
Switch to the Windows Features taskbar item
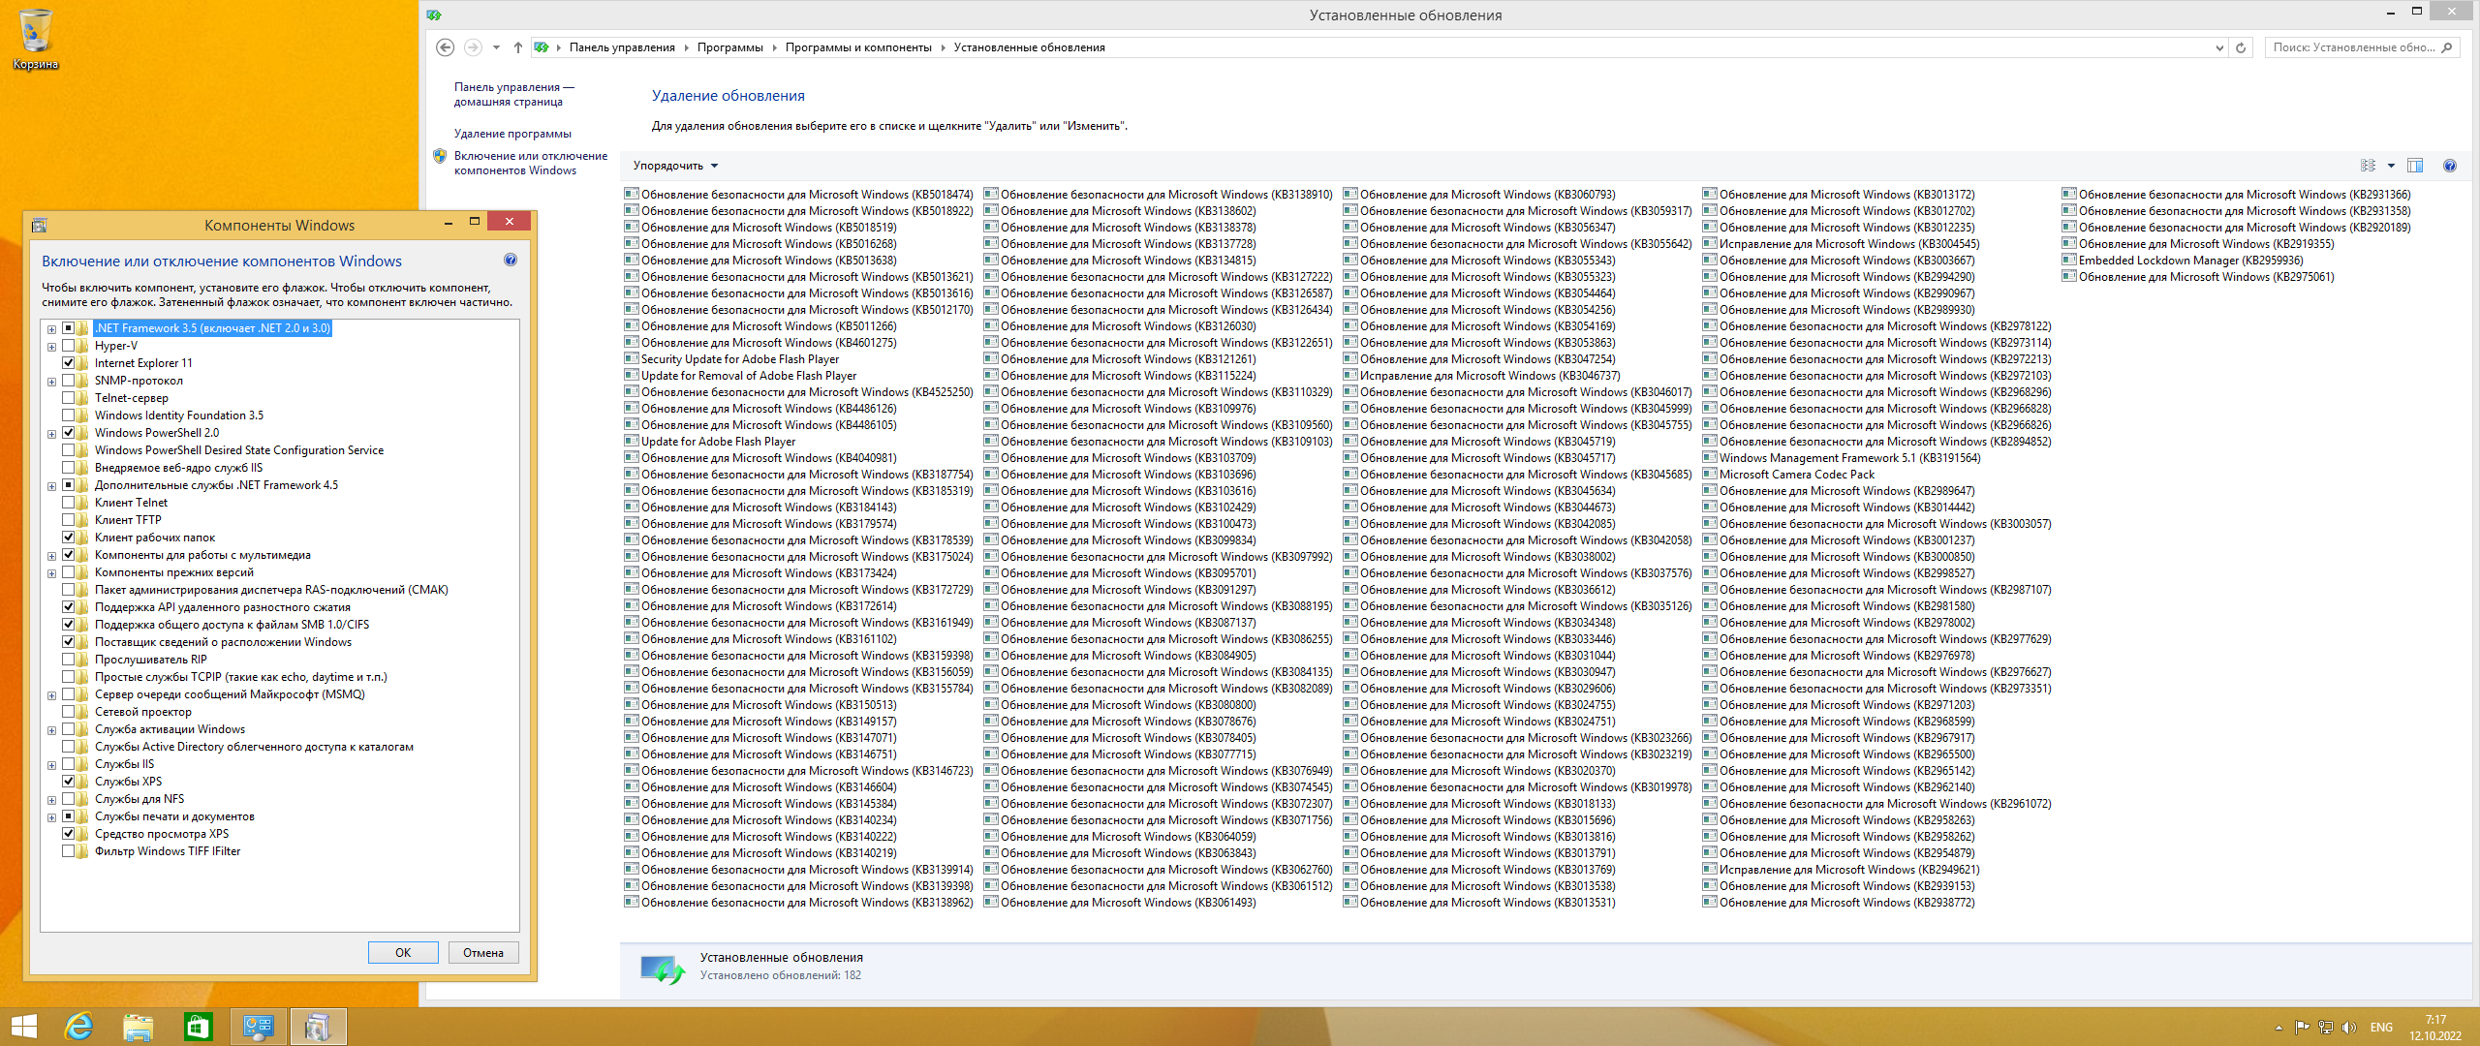[x=318, y=1027]
